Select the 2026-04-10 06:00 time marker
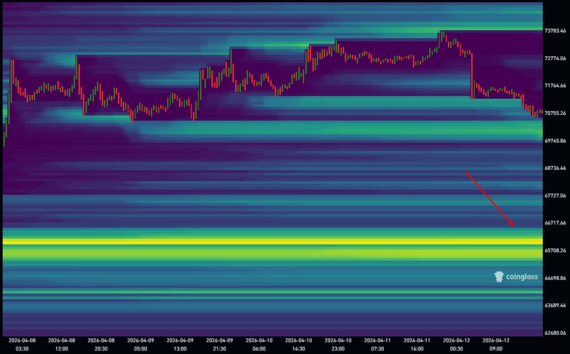Viewport: 570px width, 354px height. pyautogui.click(x=259, y=344)
